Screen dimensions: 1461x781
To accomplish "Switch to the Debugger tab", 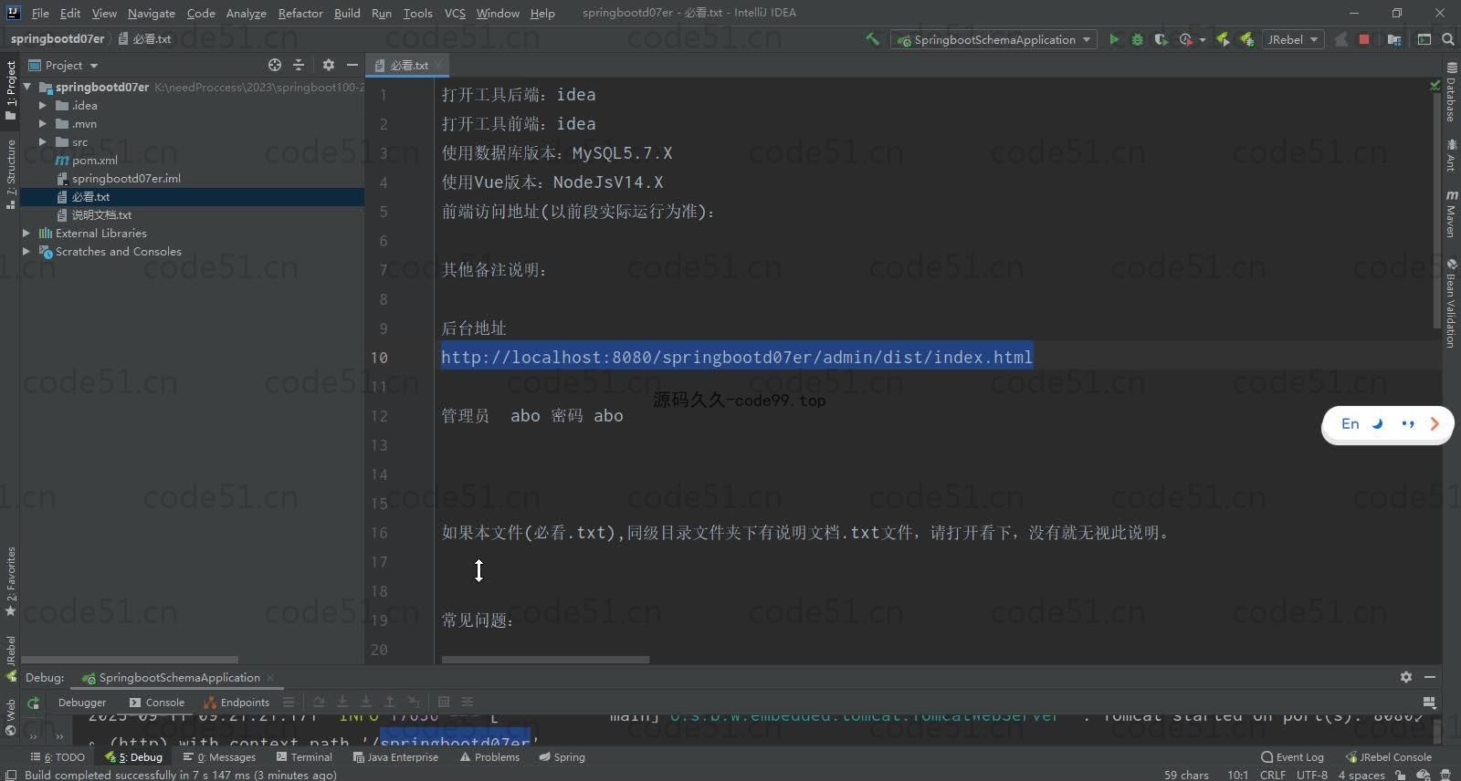I will click(82, 702).
